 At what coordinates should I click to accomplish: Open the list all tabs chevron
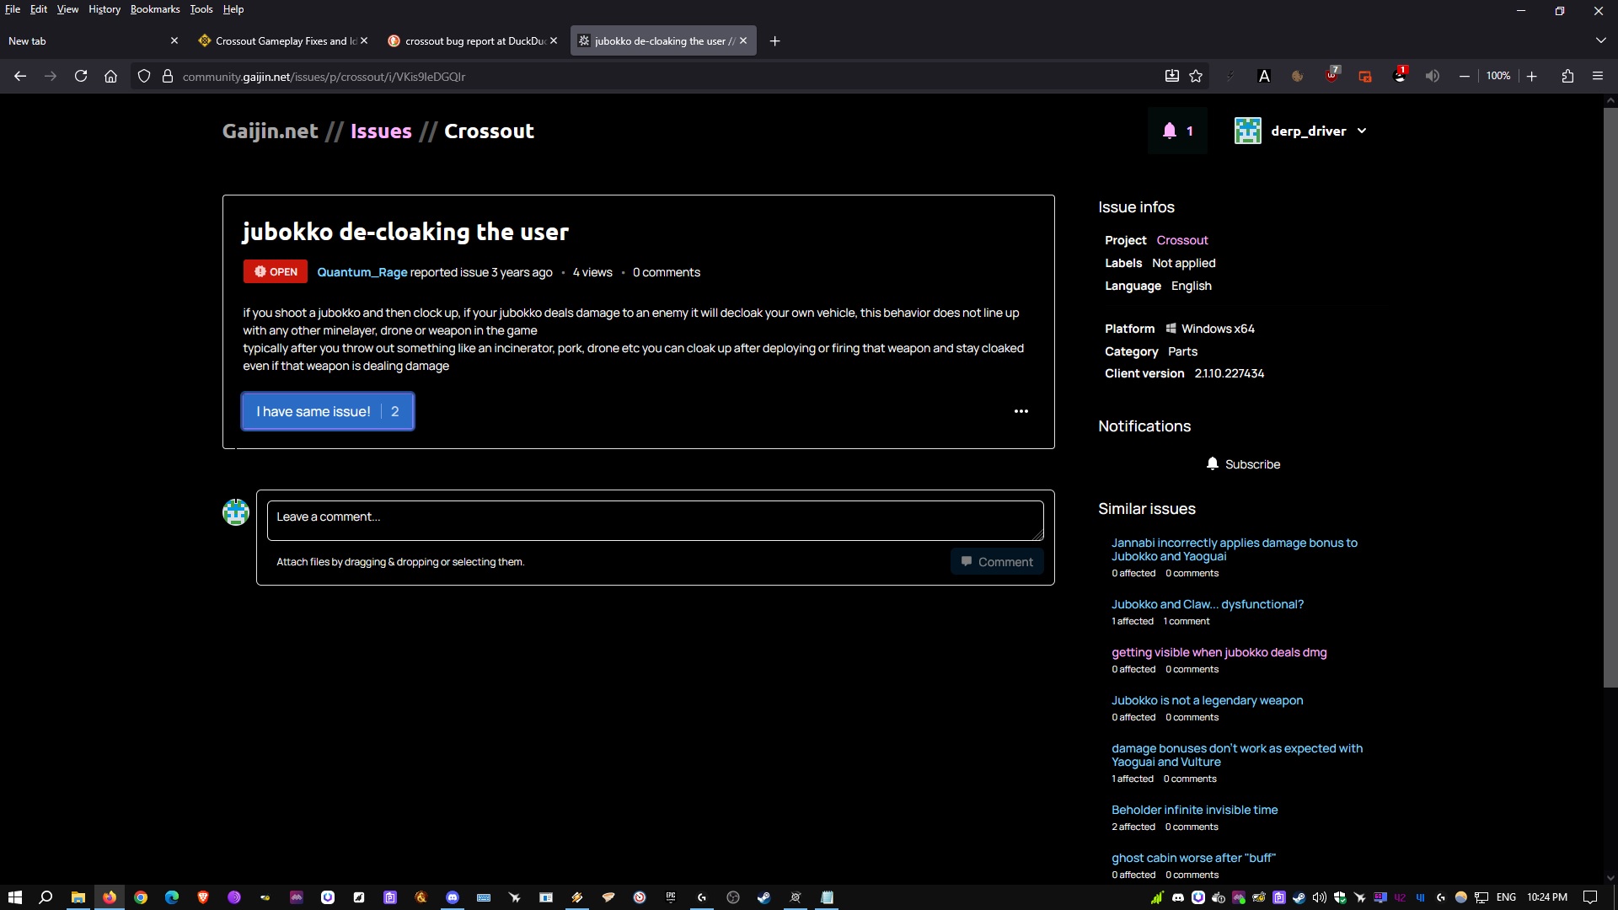click(1600, 40)
